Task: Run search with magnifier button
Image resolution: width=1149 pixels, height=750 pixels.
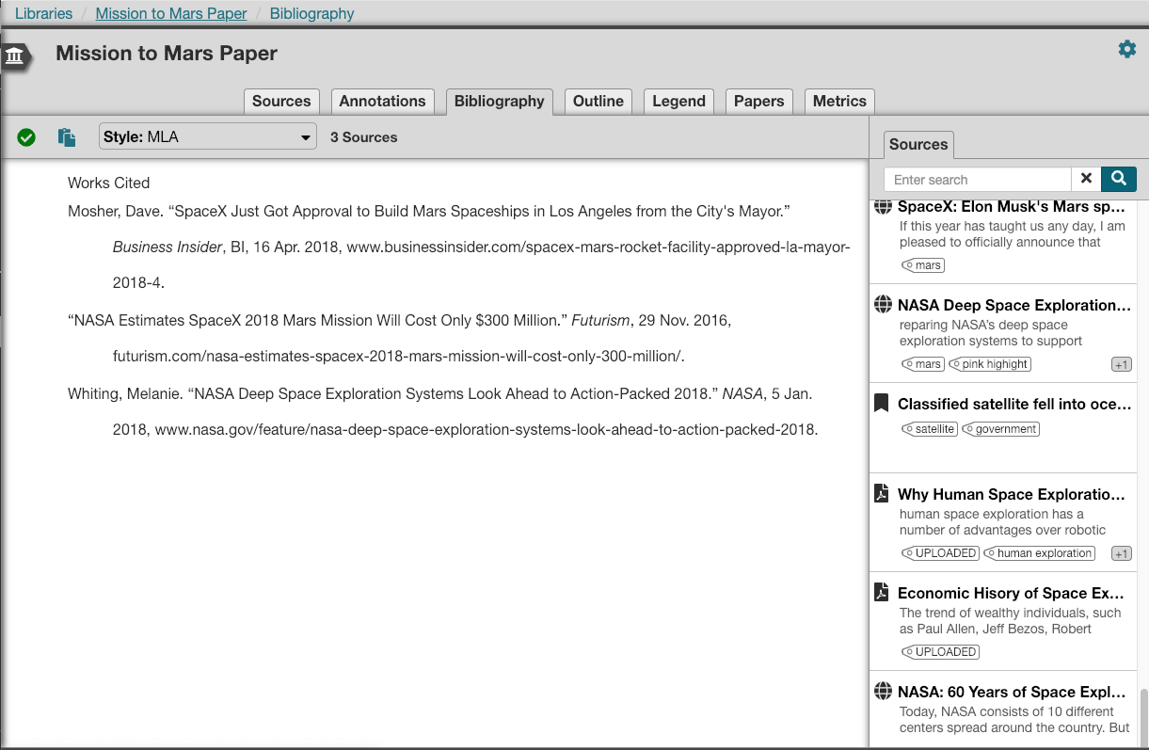Action: pos(1119,179)
